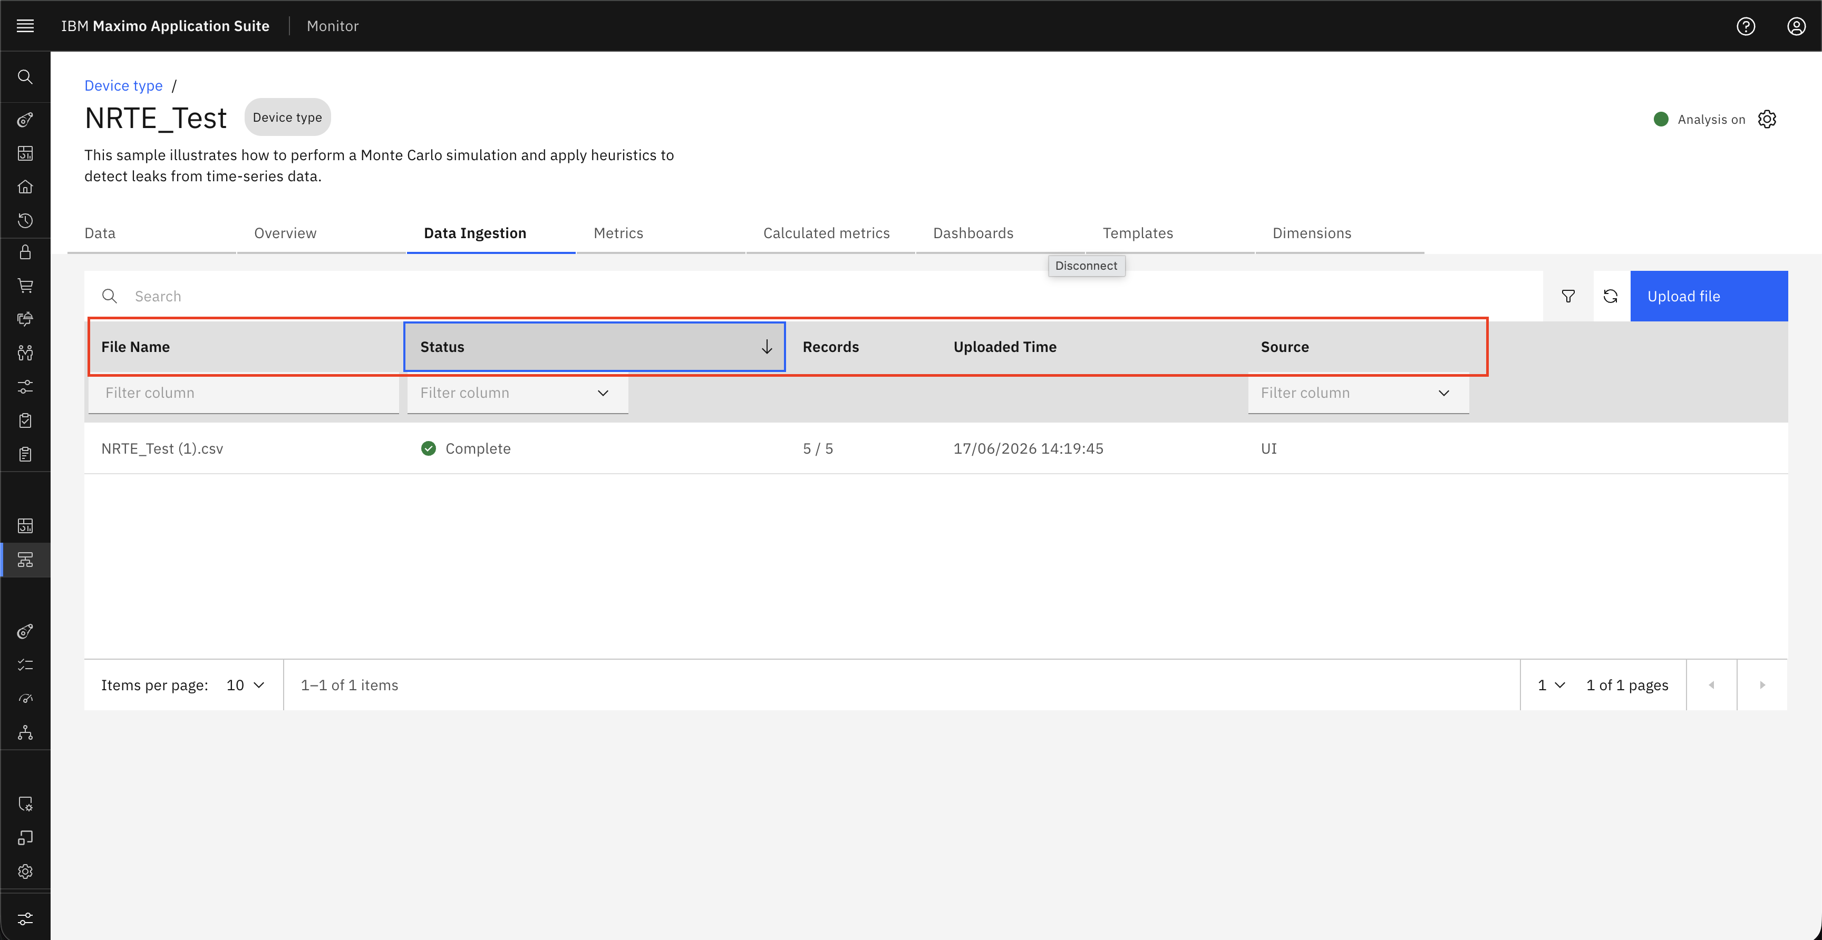
Task: Expand the Source filter column dropdown
Action: pos(1443,393)
